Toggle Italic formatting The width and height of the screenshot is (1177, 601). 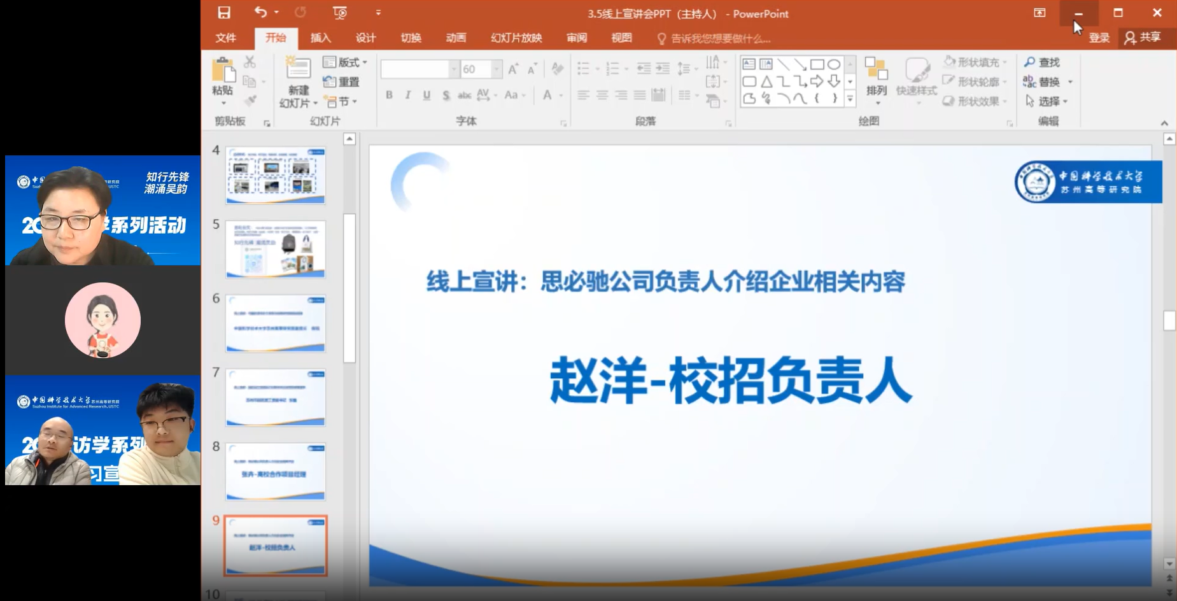pos(408,95)
